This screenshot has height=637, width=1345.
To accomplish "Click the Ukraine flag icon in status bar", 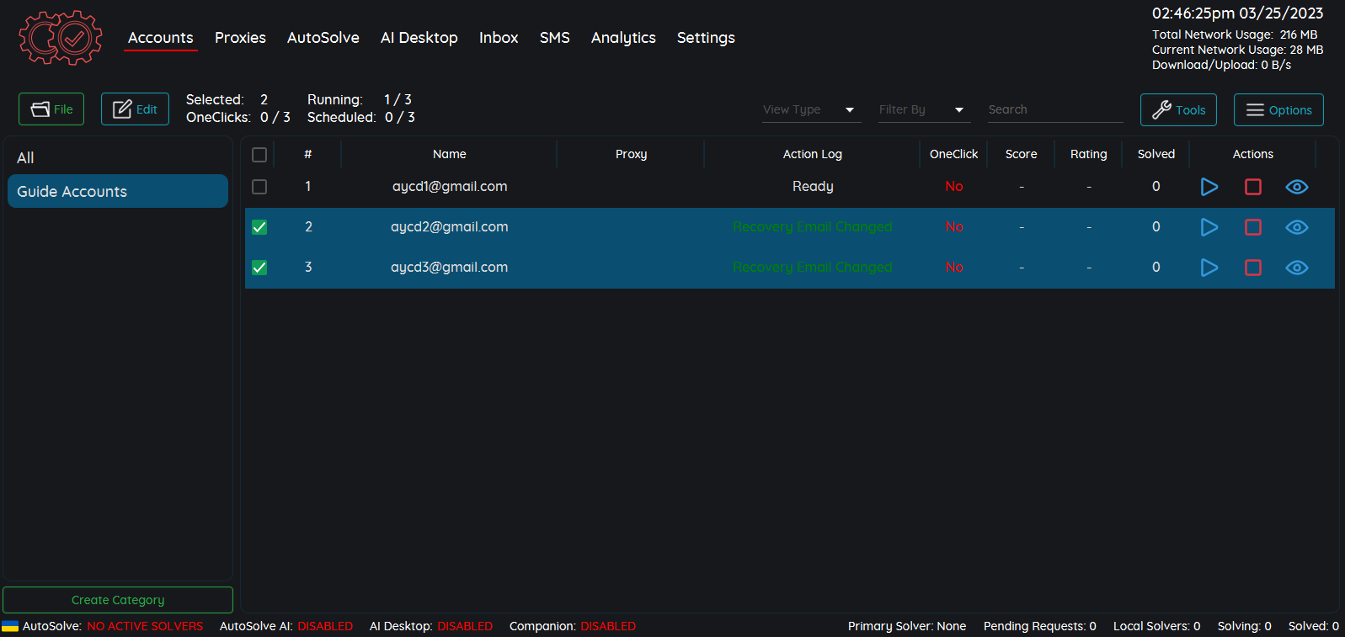I will coord(10,626).
